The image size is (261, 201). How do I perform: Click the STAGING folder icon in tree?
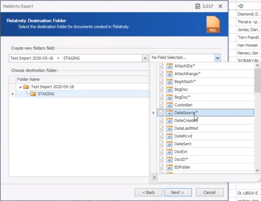tap(33, 94)
